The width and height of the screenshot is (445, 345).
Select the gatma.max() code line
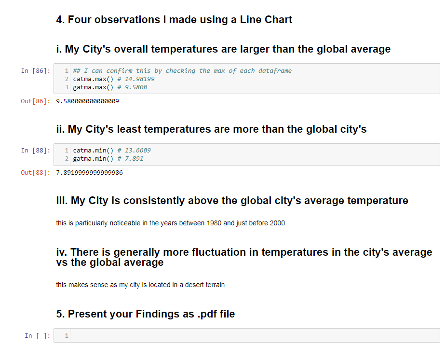[x=110, y=87]
